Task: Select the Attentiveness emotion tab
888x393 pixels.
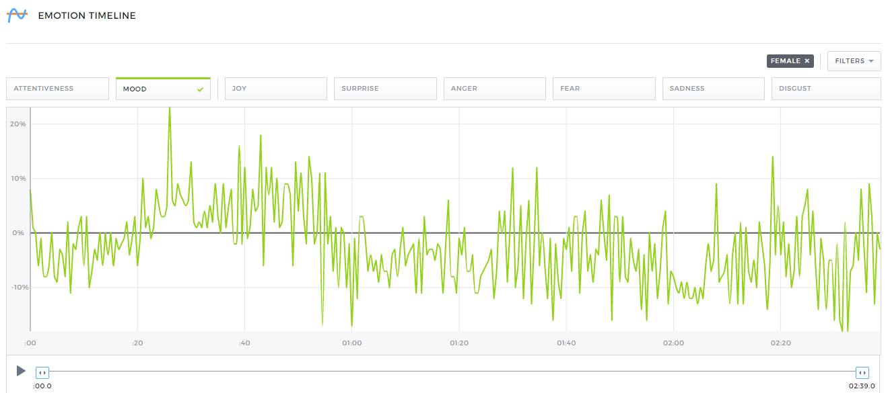Action: click(x=57, y=89)
